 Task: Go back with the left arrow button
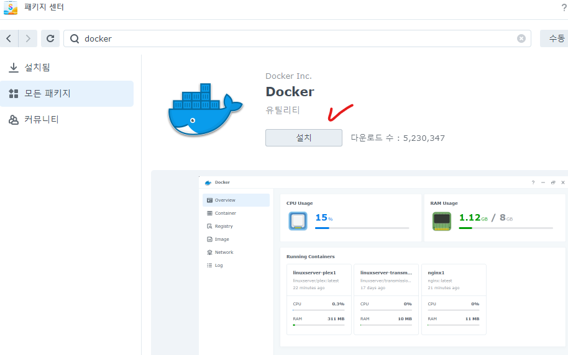9,38
